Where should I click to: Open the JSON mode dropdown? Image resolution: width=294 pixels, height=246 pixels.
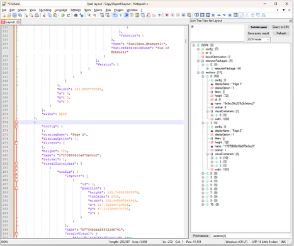pos(259,40)
